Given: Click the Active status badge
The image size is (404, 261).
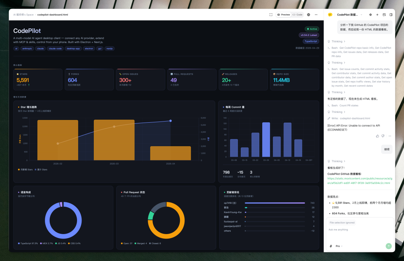Looking at the screenshot, I should (312, 29).
